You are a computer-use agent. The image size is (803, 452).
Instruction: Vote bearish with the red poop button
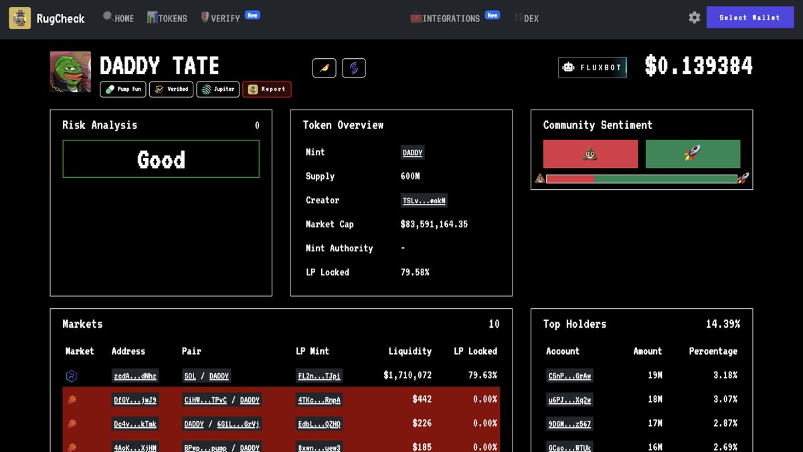pyautogui.click(x=590, y=154)
